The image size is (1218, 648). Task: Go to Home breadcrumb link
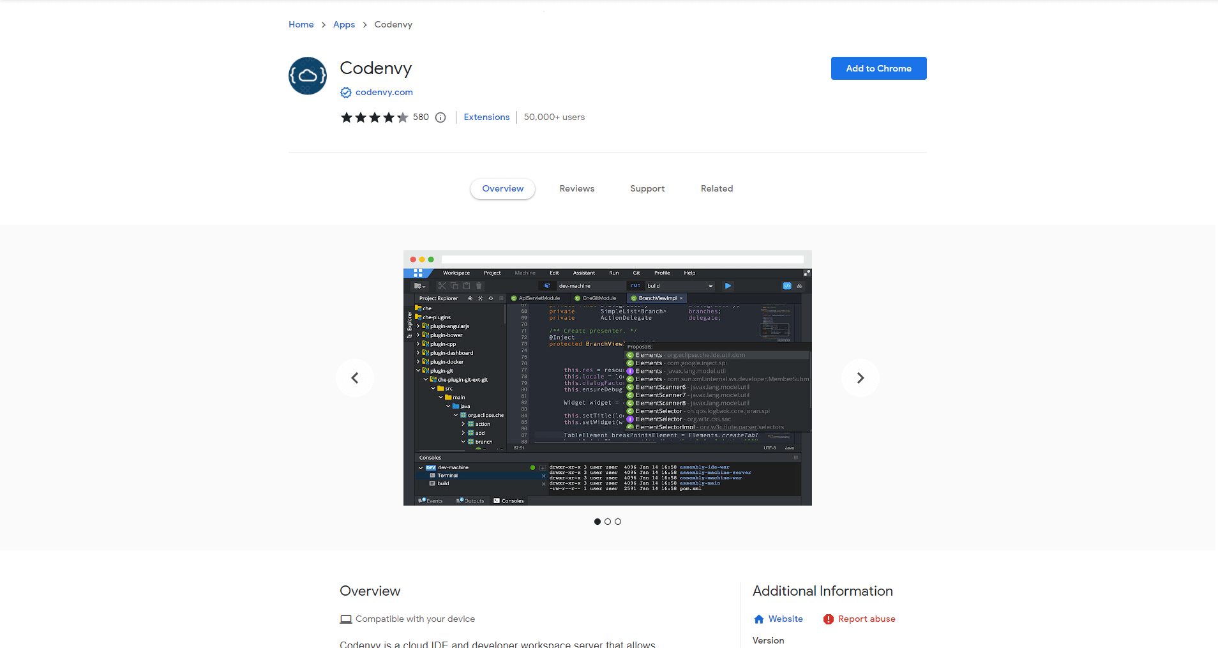coord(301,25)
